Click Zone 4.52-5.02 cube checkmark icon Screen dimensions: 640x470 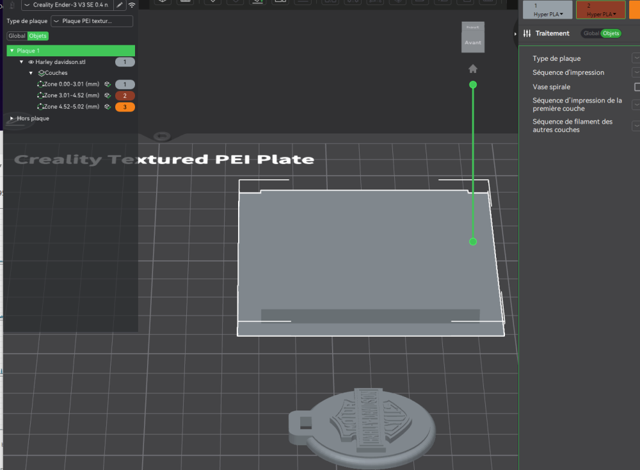(108, 107)
